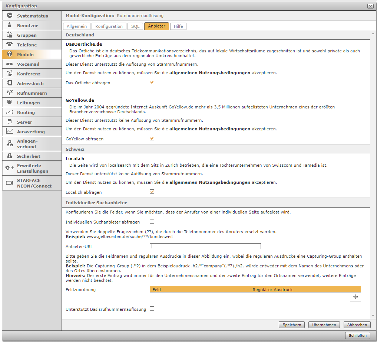
Task: Switch to the SQL tab
Action: click(x=135, y=26)
